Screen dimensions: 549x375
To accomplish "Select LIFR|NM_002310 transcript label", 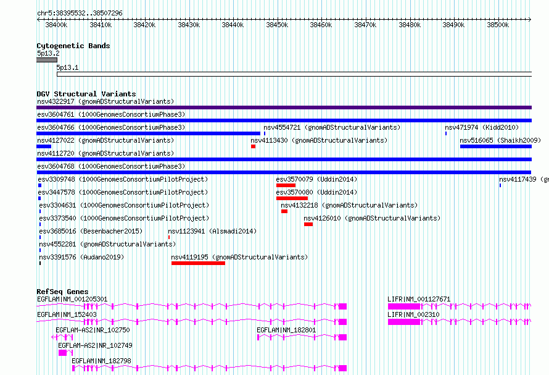I will point(413,314).
